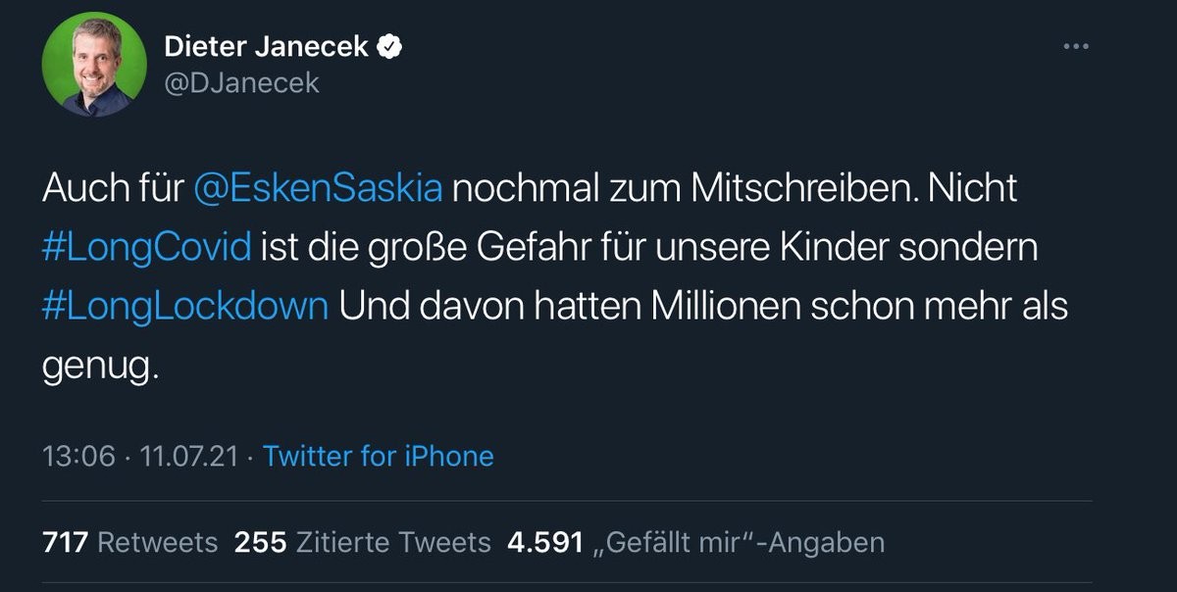Show the 717 Retweets list
Viewport: 1177px width, 592px height.
point(129,542)
